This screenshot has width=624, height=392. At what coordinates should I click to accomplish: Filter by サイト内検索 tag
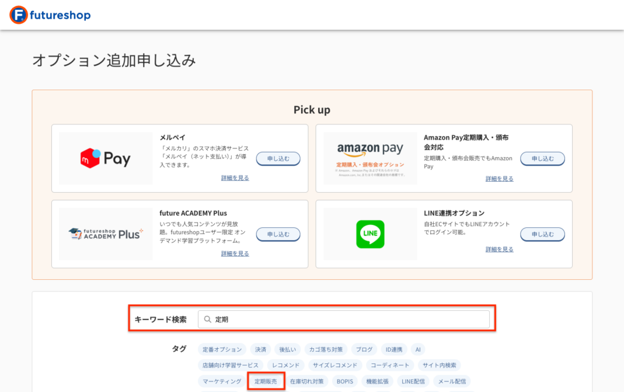[x=439, y=366]
